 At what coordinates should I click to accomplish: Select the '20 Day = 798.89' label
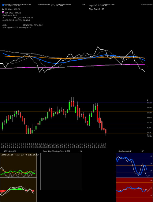(x=12, y=6)
